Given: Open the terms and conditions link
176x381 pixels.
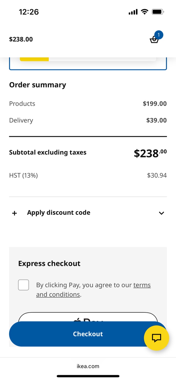Looking at the screenshot, I should point(93,290).
